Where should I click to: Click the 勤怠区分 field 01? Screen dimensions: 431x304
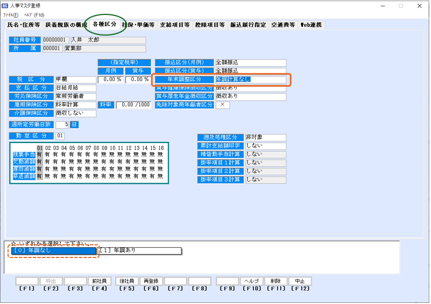point(60,136)
